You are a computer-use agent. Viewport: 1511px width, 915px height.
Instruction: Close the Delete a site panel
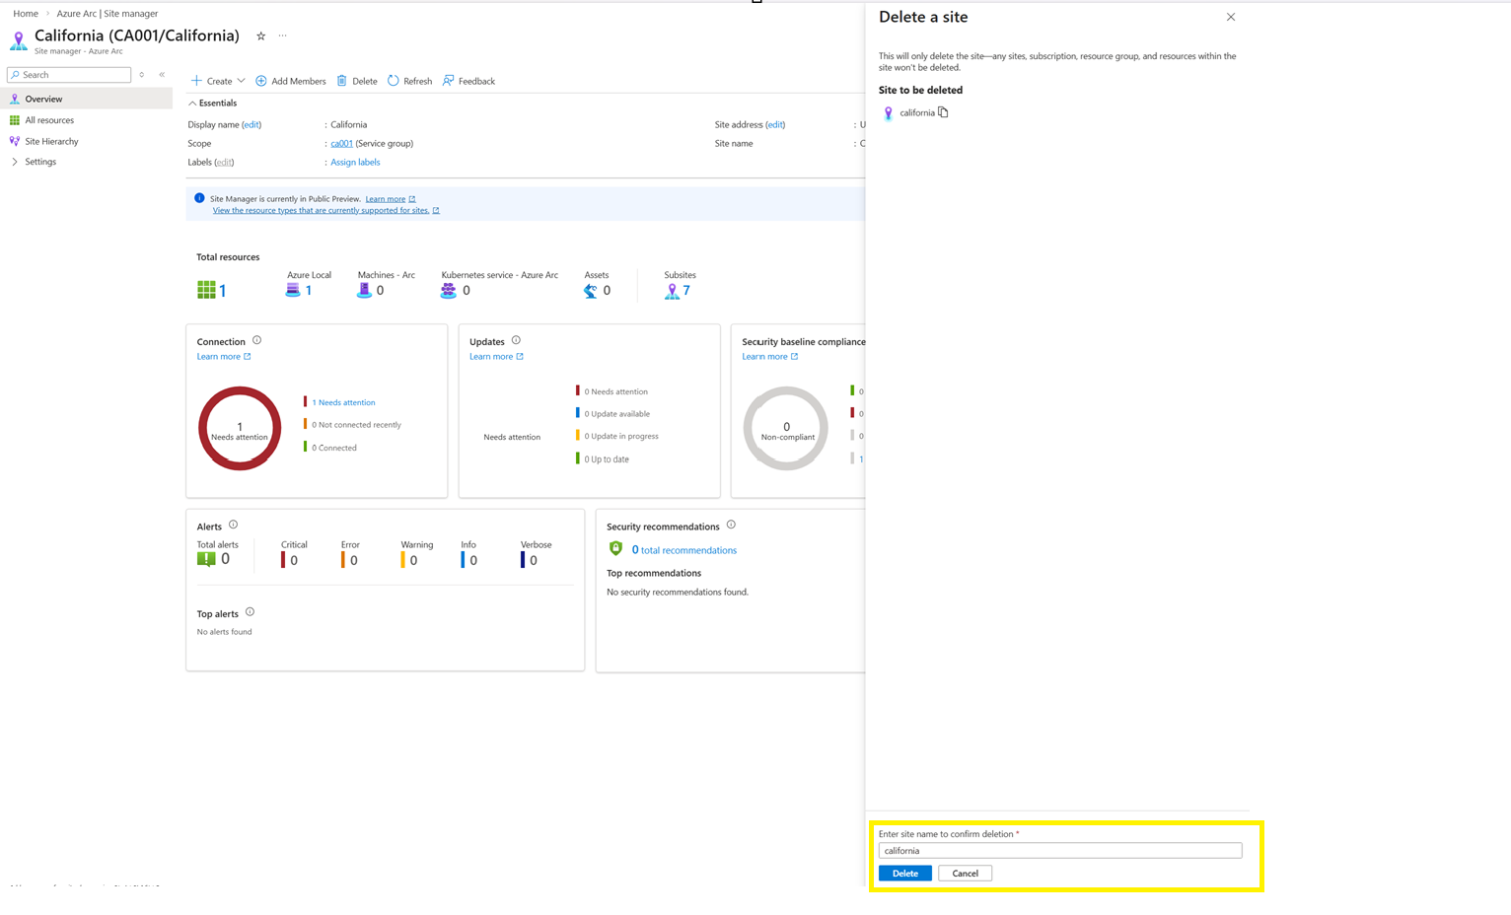[x=1231, y=17]
